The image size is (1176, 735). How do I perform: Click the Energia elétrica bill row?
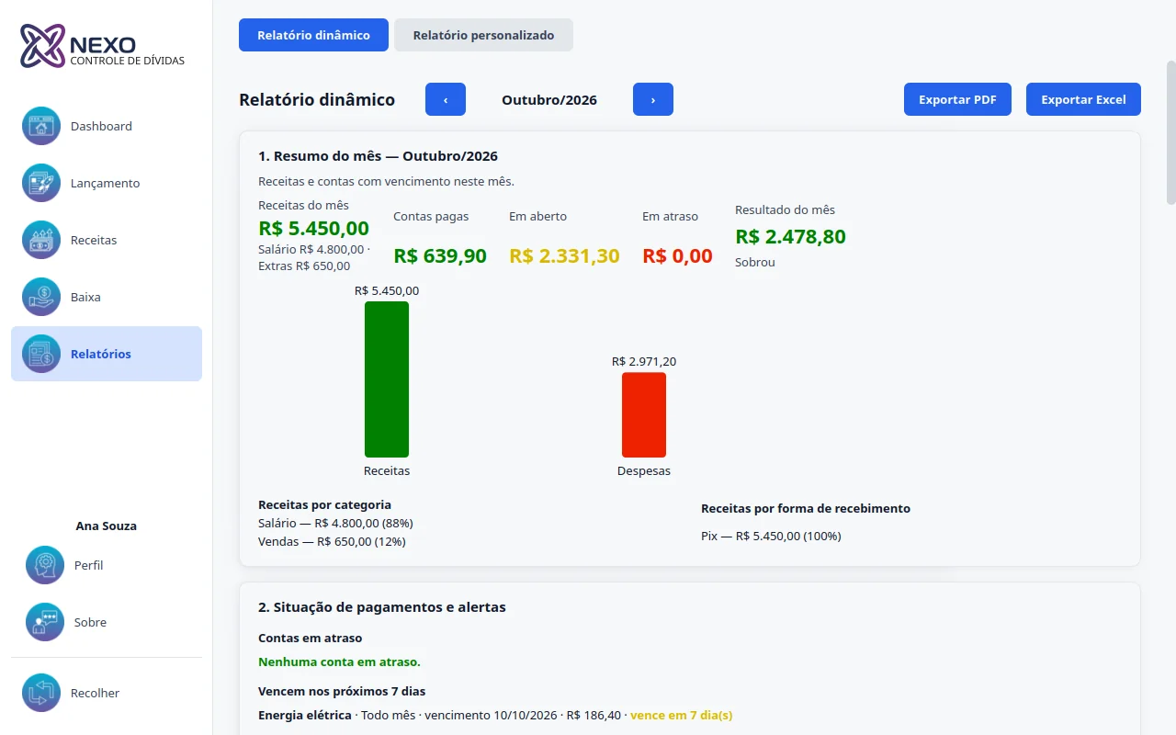[495, 715]
